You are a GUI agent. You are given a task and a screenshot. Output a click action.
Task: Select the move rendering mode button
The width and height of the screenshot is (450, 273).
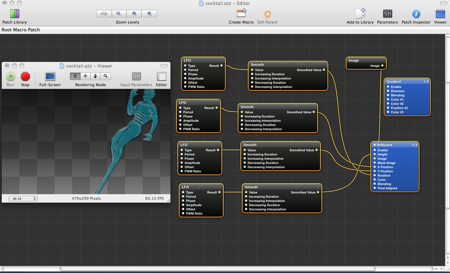[85, 76]
